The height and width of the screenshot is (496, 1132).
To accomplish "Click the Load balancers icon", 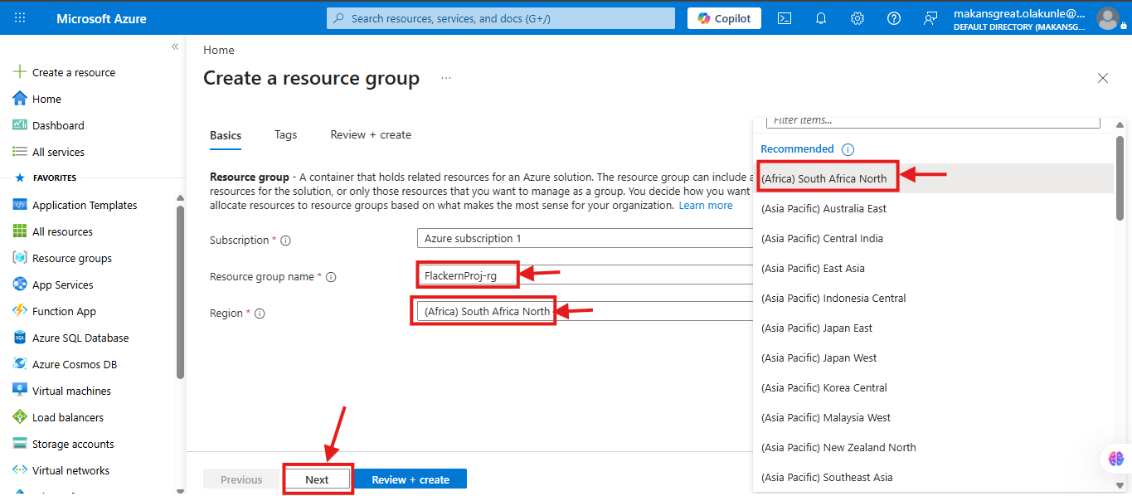I will [x=20, y=417].
